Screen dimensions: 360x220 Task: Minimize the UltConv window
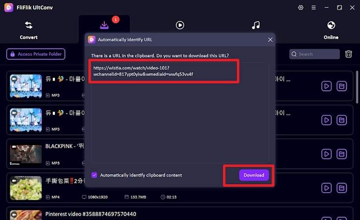pos(326,7)
